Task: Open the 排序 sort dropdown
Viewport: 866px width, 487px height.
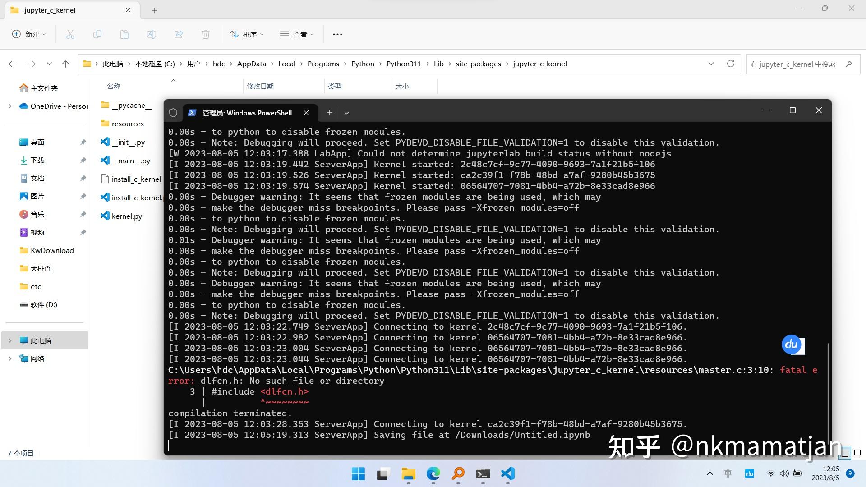Action: coord(246,34)
